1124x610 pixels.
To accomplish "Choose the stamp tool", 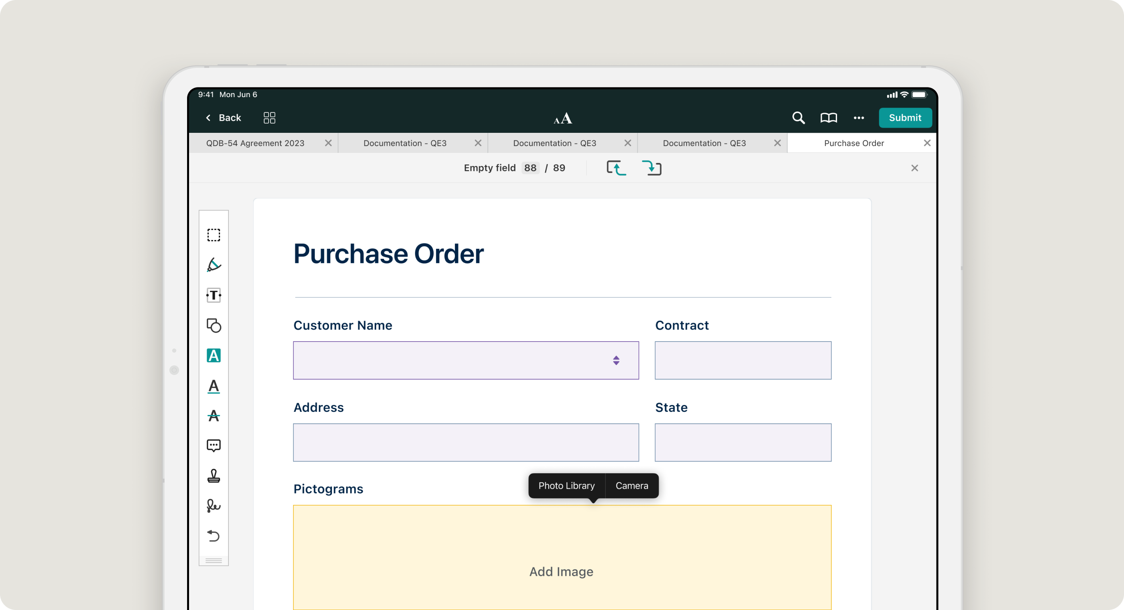I will click(214, 476).
